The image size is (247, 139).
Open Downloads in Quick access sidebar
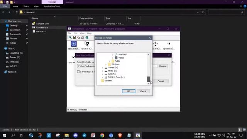click(x=15, y=30)
